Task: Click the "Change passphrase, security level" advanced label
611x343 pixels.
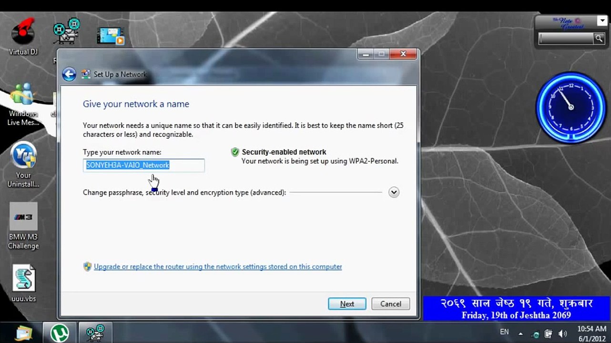Action: point(184,192)
